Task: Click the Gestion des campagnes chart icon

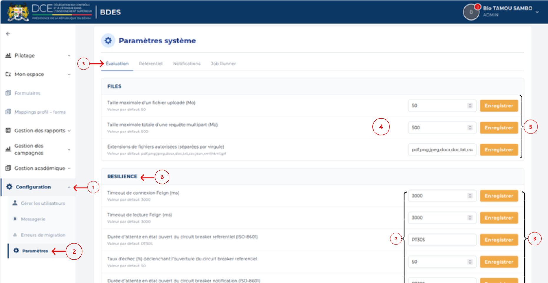Action: tap(8, 149)
